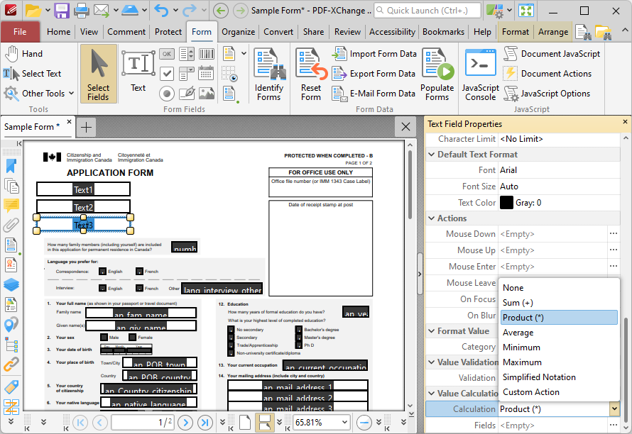
Task: Toggle Male checkbox in the form
Action: [104, 338]
